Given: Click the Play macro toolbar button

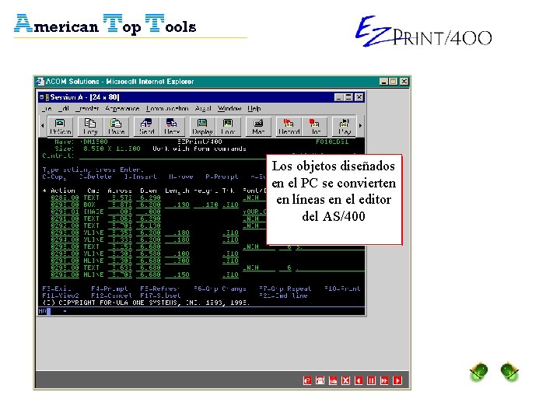Looking at the screenshot, I should pos(345,127).
